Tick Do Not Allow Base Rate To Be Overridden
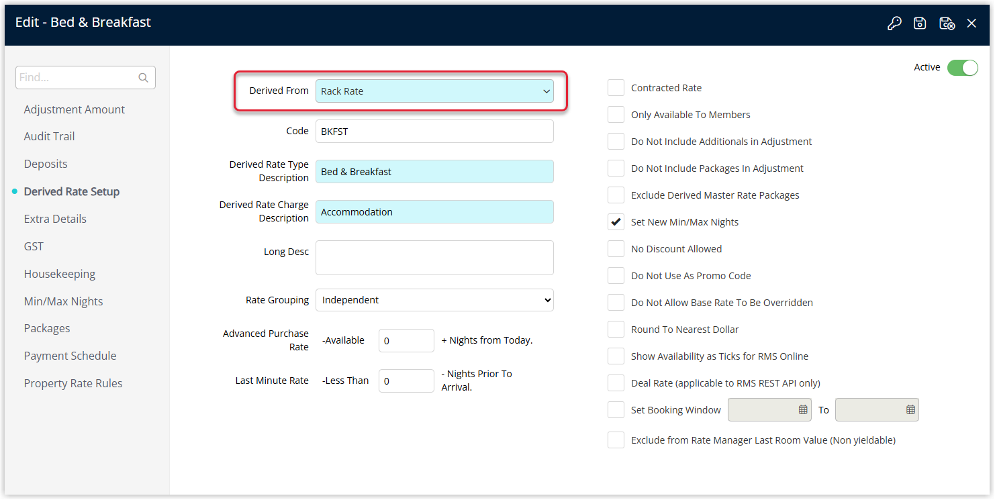Image resolution: width=995 pixels, height=500 pixels. (616, 303)
